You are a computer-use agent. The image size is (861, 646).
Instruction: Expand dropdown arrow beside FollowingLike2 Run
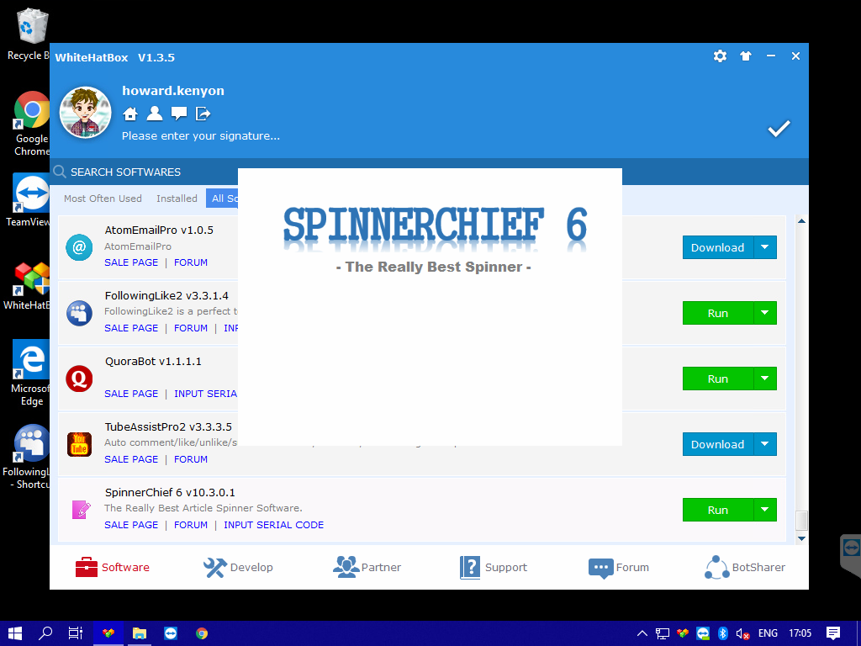click(x=764, y=313)
